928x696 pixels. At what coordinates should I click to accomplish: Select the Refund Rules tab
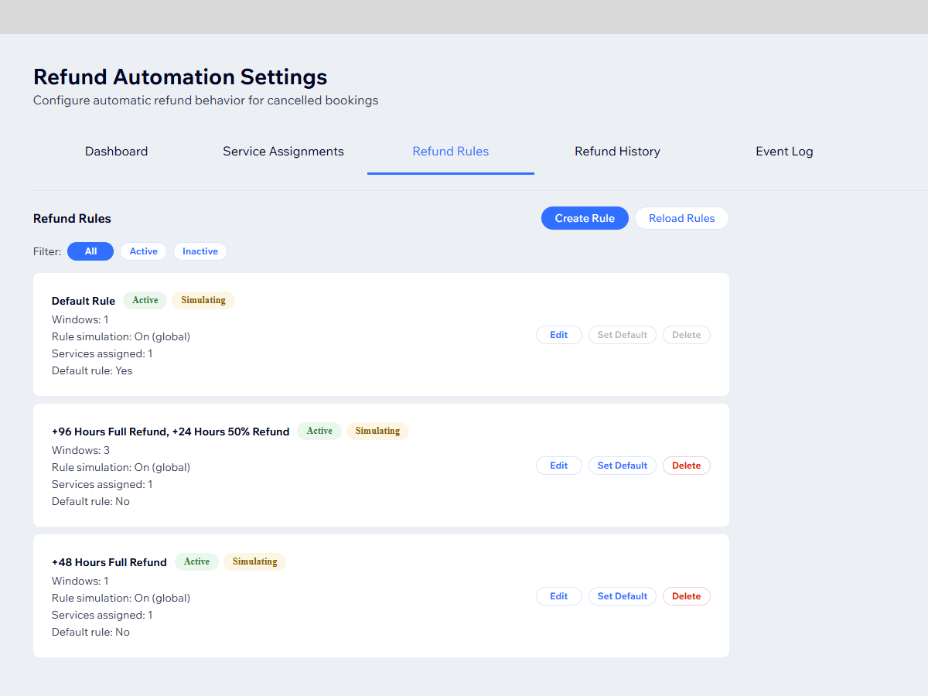tap(451, 152)
